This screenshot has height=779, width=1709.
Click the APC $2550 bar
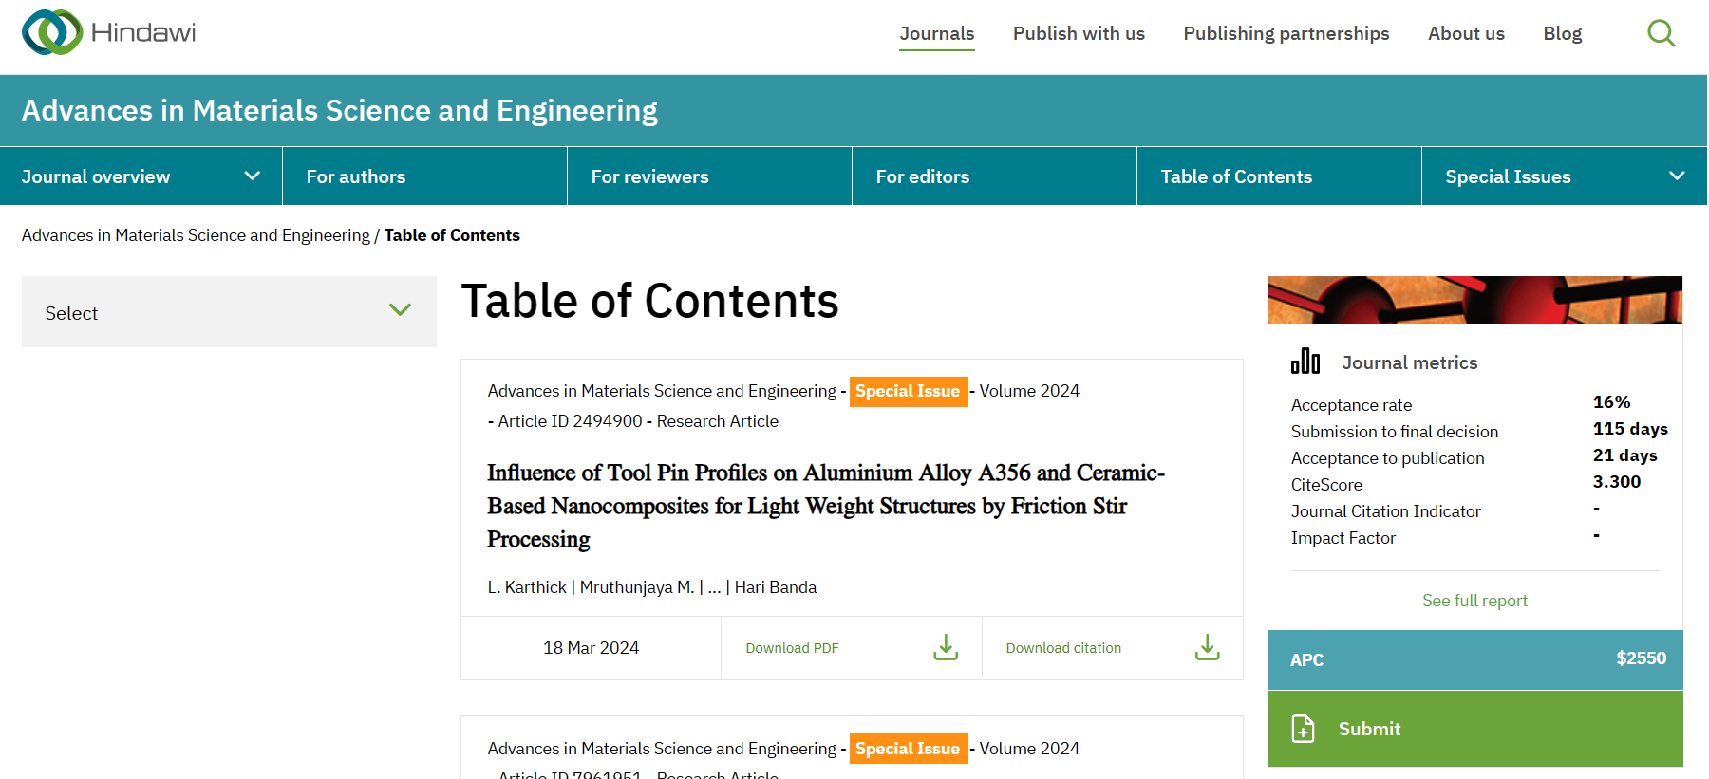(x=1474, y=659)
